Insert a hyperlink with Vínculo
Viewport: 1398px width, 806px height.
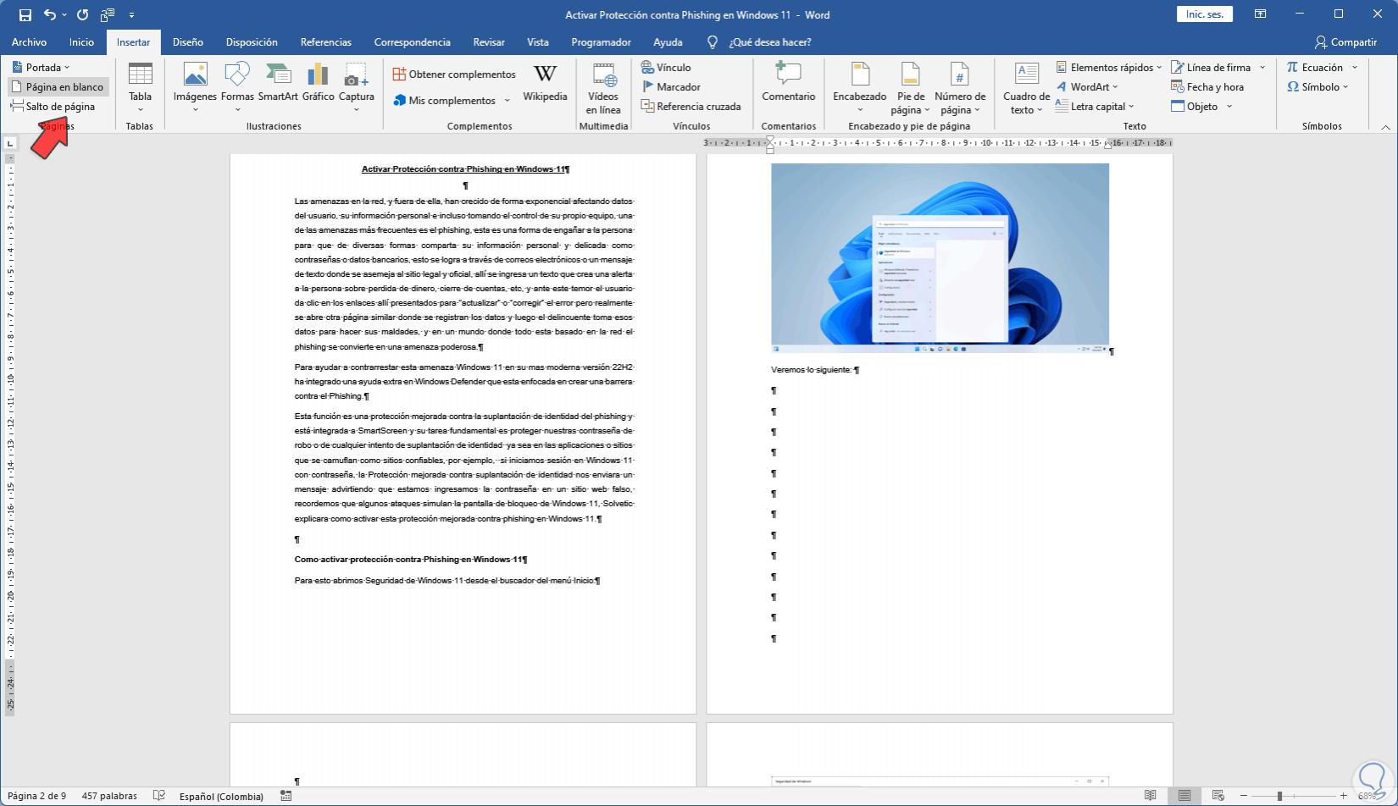[666, 68]
